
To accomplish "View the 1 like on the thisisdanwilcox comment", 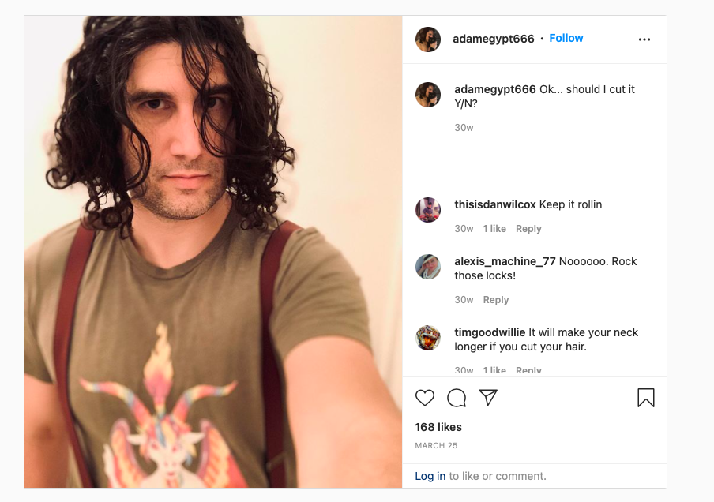I will point(494,228).
